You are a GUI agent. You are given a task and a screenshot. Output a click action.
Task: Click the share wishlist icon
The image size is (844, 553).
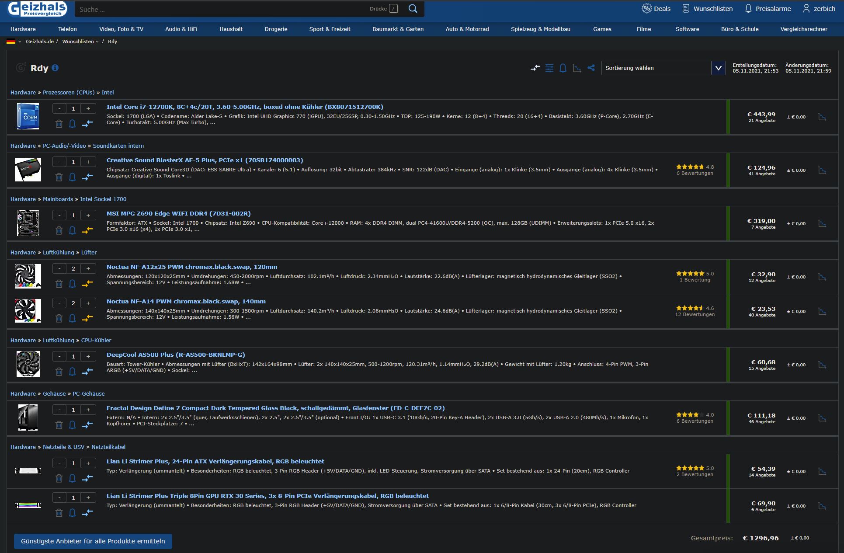(x=591, y=68)
